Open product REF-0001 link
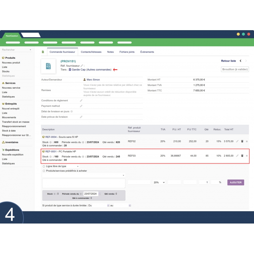 (x=51, y=151)
